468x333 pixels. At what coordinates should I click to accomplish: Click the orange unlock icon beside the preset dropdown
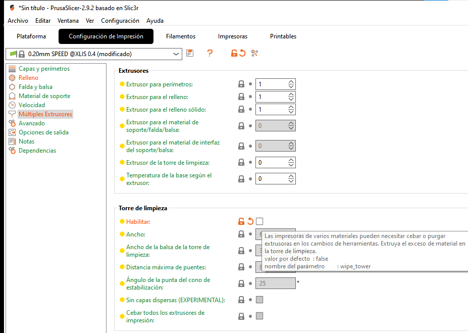[234, 53]
